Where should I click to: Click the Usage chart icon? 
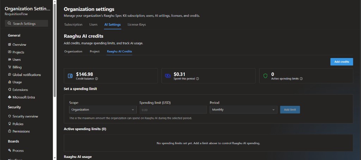pos(10,82)
